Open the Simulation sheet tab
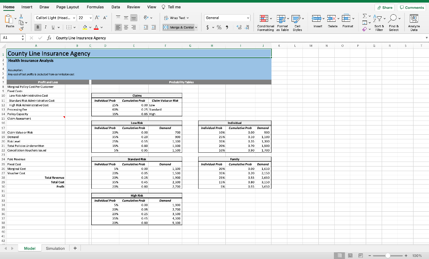This screenshot has width=429, height=259. coord(55,248)
